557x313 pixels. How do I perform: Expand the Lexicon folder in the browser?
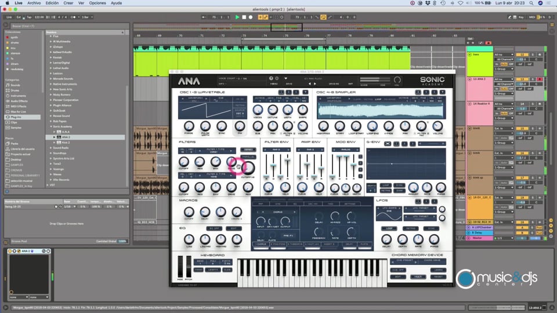(x=51, y=74)
